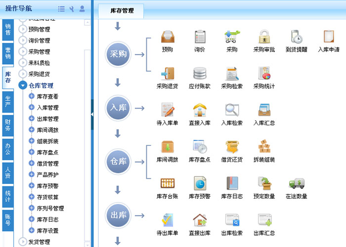This screenshot has width=346, height=247.
Task: Click the sidebar collapse handle on divider
Action: (x=92, y=114)
